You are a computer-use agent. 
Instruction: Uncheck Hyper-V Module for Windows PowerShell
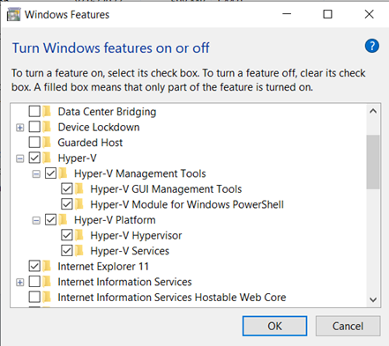pyautogui.click(x=67, y=204)
